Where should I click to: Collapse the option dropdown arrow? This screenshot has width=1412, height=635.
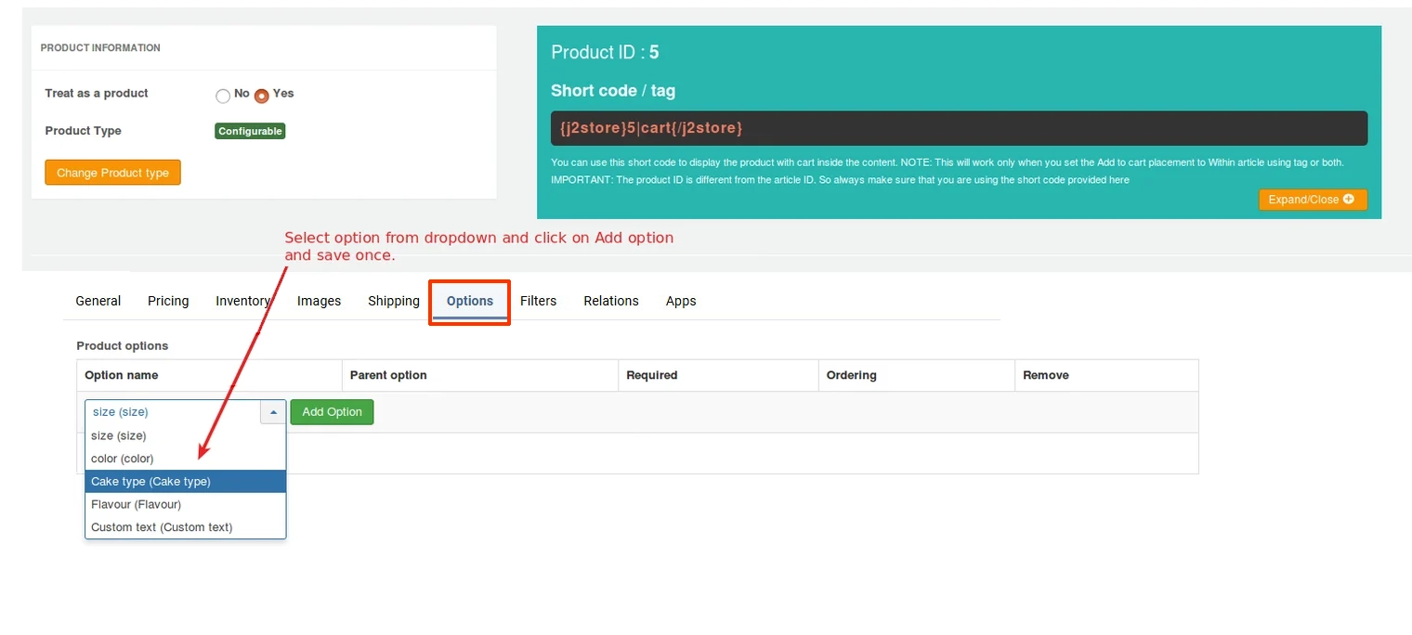[x=273, y=412]
